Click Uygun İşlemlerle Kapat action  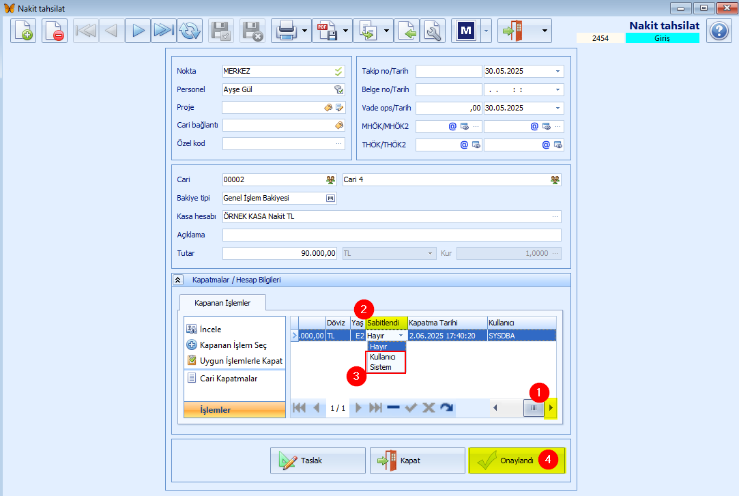(x=241, y=361)
